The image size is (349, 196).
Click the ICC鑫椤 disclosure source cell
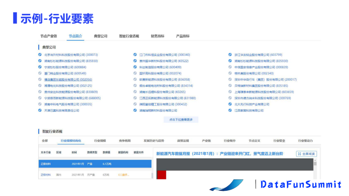[123, 175]
